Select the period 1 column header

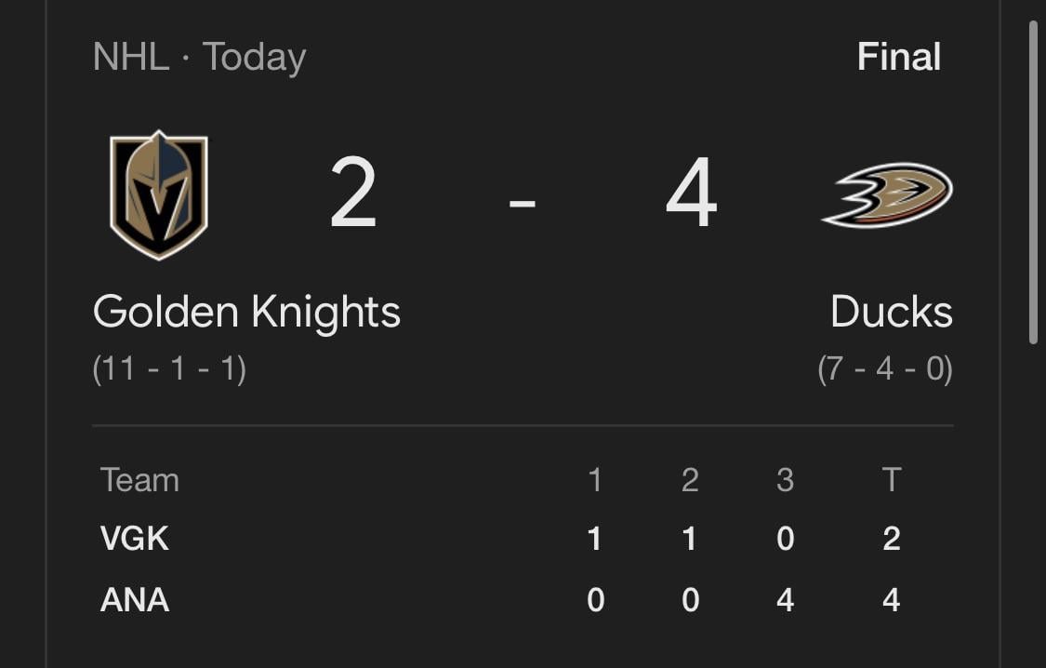coord(595,480)
